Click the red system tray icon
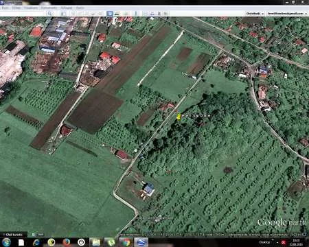Viewport: 309px width, 247px height. coord(284,242)
